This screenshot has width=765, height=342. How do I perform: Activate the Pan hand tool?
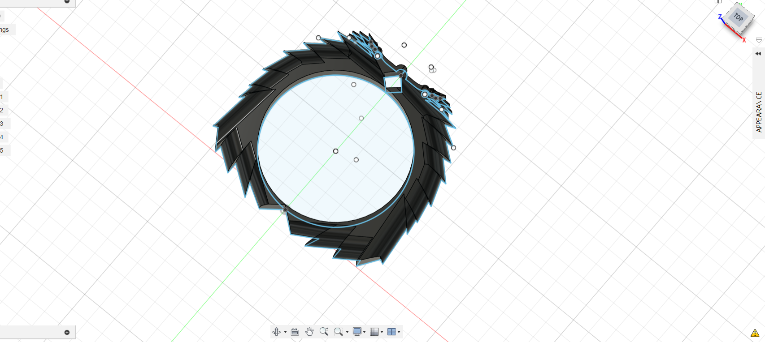[309, 332]
